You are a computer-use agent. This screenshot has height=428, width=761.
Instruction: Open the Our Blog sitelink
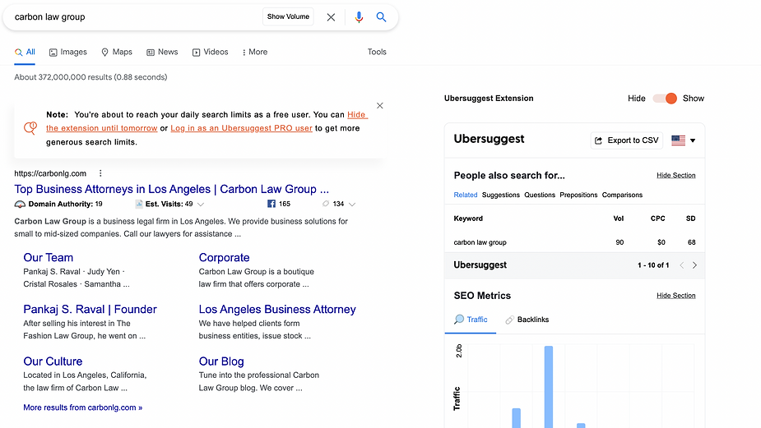[x=221, y=361]
